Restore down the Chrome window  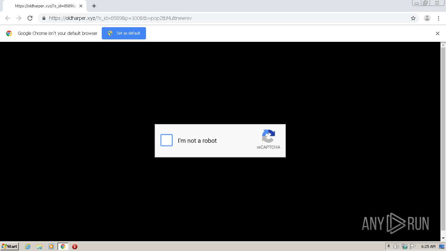pyautogui.click(x=425, y=3)
